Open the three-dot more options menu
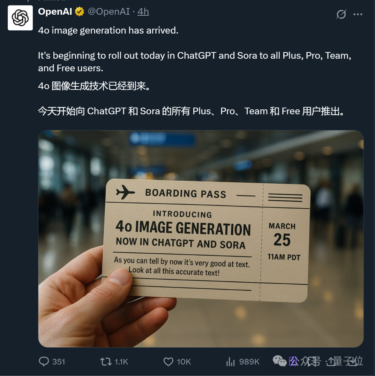 point(358,14)
